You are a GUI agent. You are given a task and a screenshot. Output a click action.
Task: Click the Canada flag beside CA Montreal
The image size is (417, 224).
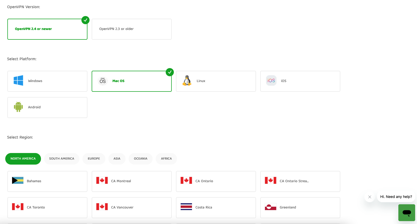102,180
